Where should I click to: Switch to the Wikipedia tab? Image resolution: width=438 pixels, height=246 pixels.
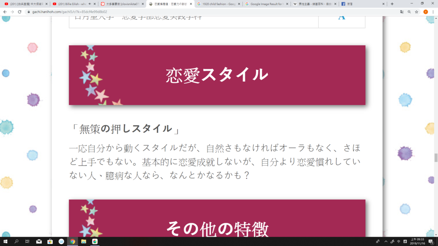click(x=315, y=4)
